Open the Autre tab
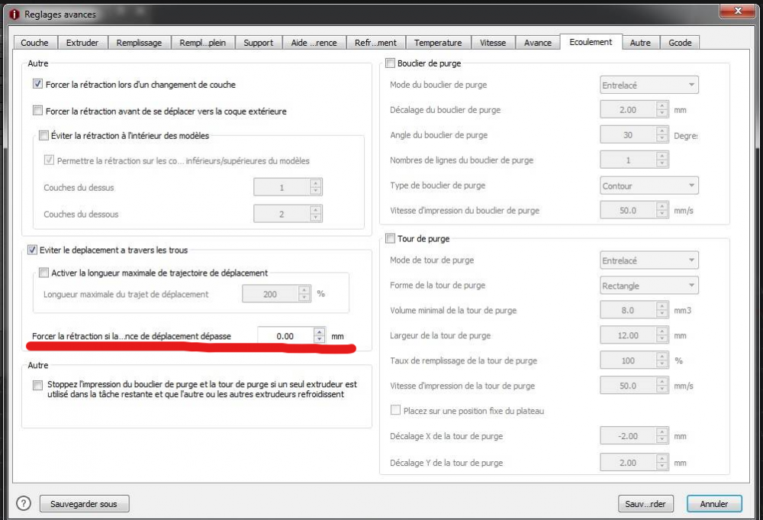Screen dimensions: 763x520 [x=640, y=42]
